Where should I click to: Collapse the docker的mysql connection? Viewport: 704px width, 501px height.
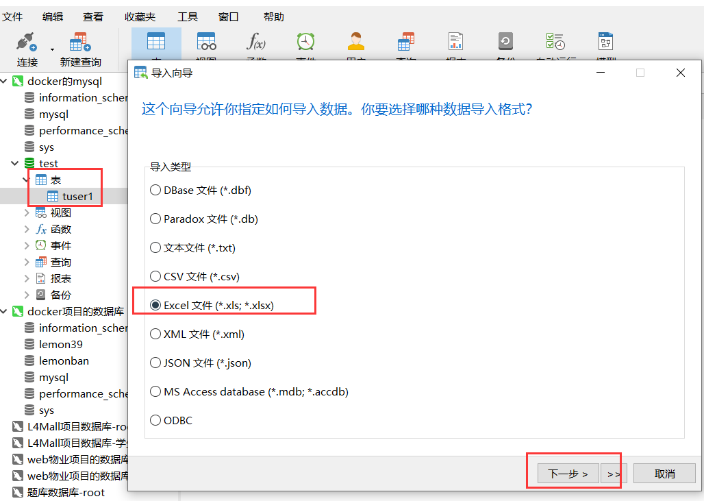(x=5, y=81)
